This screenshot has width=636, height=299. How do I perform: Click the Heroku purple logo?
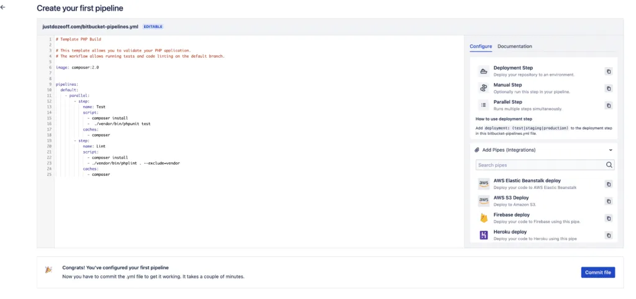(x=483, y=236)
